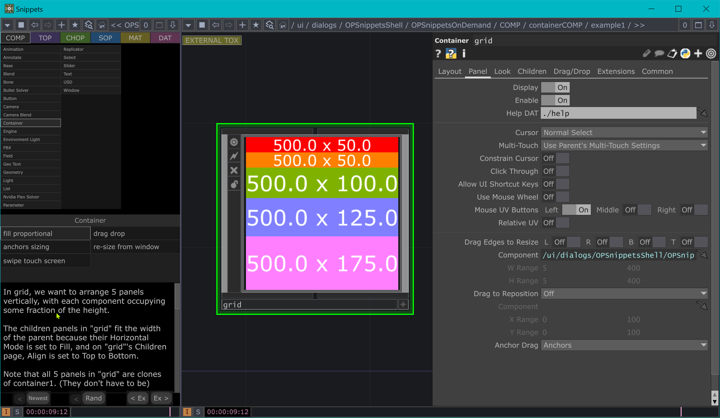Screen dimensions: 720x418
Task: Click the star bookmark icon in right network toolbar
Action: (x=256, y=25)
